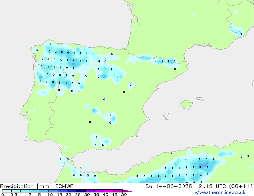Image resolution: width=254 pixels, height=196 pixels.
Task: Choose the 20–25 mm dark blue swatch
Action: pos(71,191)
